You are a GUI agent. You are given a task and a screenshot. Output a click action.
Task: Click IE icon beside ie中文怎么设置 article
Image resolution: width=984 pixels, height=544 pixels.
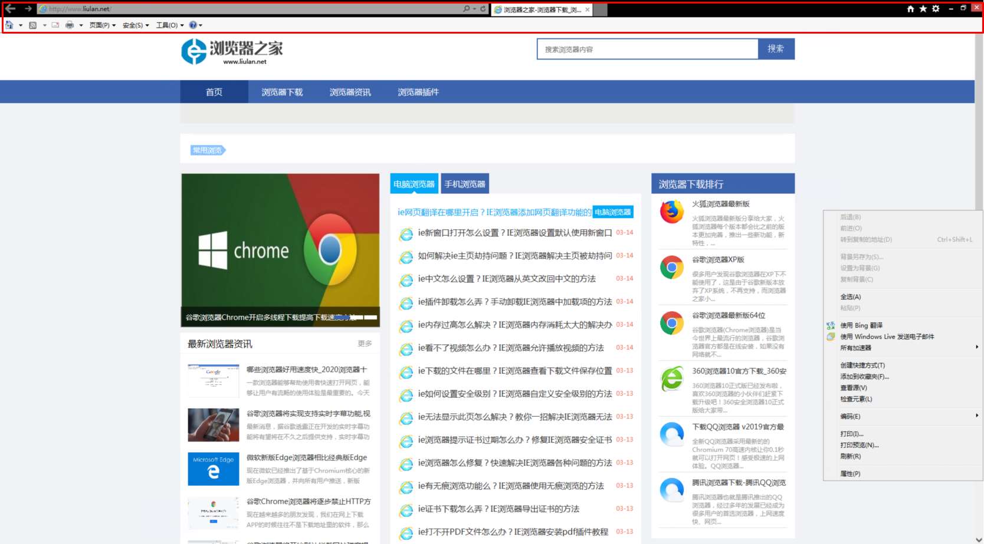[x=406, y=280]
